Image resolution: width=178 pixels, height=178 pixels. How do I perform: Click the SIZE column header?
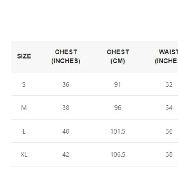point(24,56)
